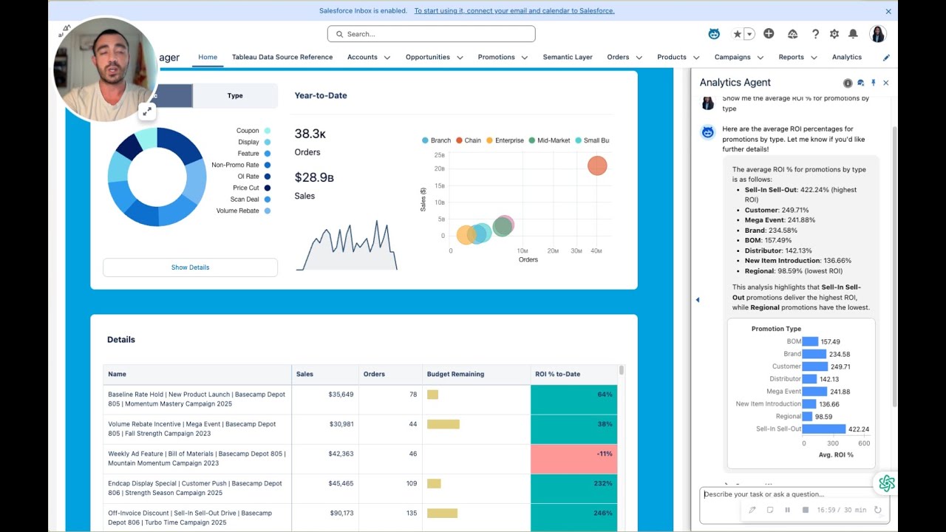Expand the Products tab chevron
Viewport: 946px width, 532px height.
tap(695, 58)
